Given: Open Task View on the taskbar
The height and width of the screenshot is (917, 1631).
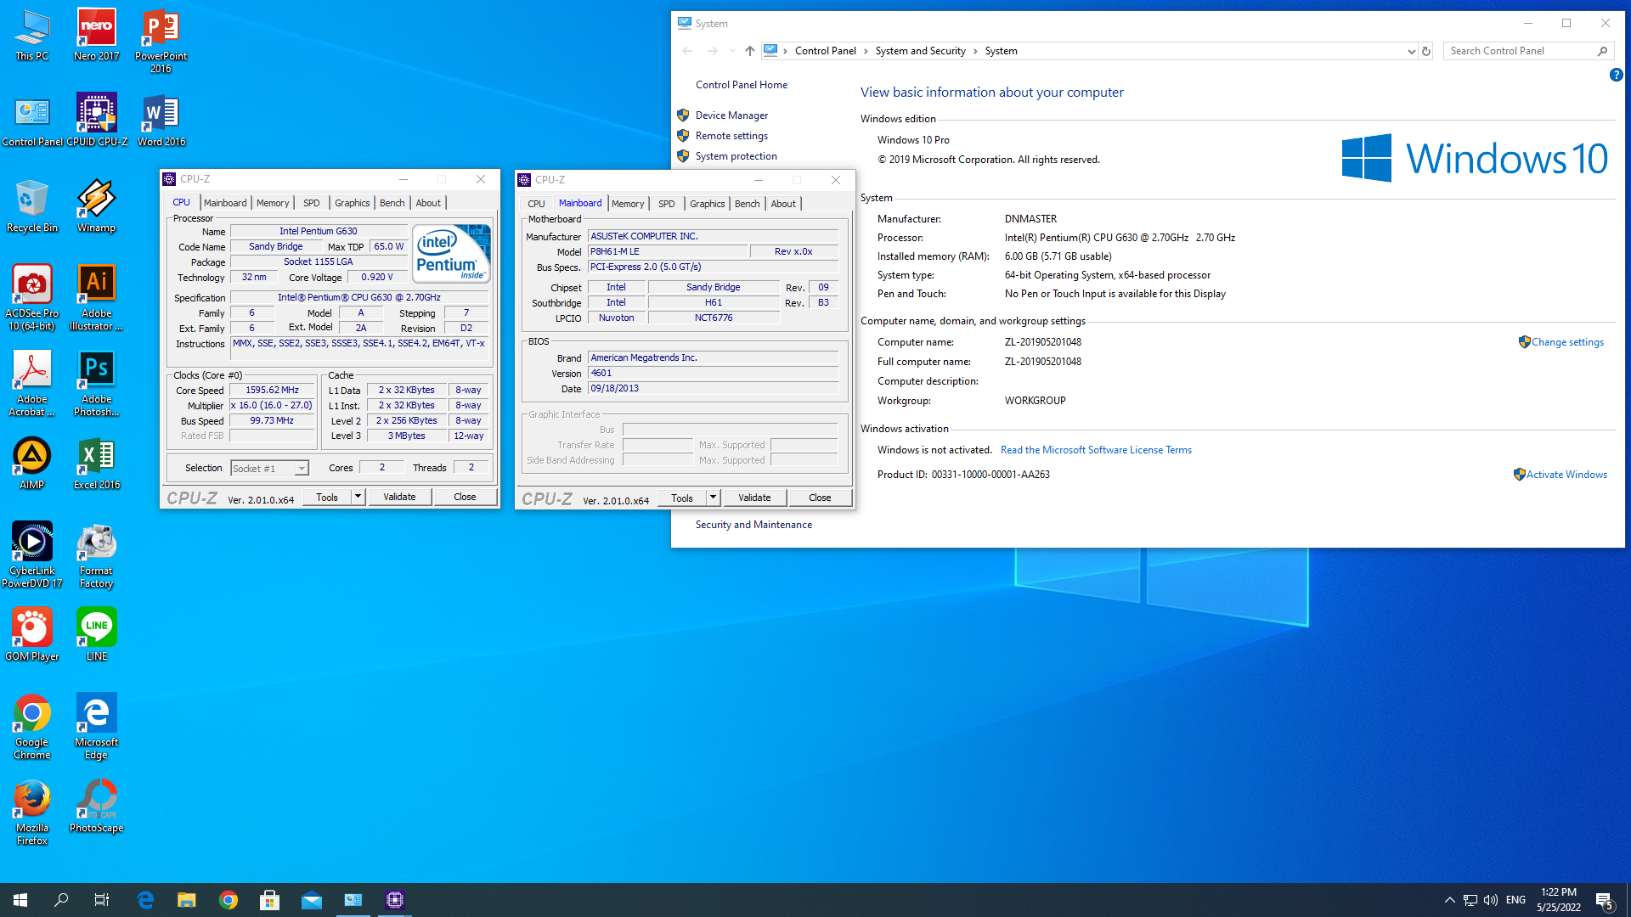Looking at the screenshot, I should [x=101, y=900].
